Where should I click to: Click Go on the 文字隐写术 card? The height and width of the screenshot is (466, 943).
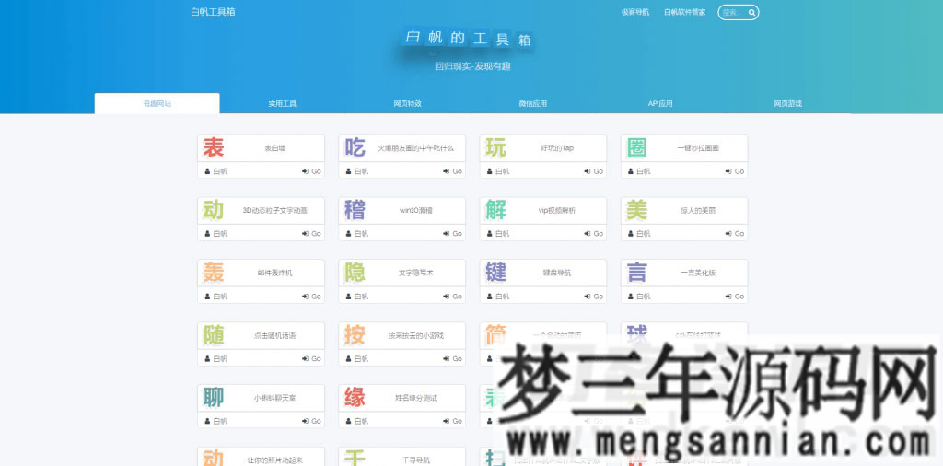click(453, 297)
